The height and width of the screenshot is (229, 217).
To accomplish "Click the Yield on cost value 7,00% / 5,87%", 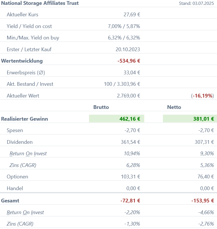I will 124,26.
